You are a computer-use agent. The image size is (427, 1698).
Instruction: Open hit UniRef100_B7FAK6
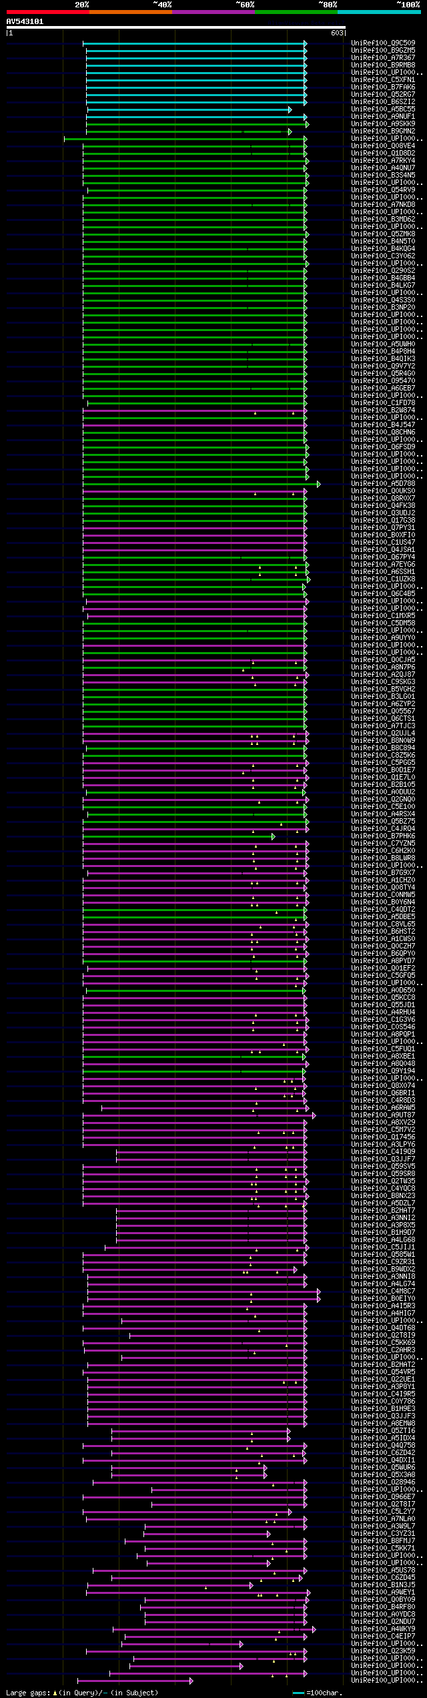coord(383,87)
